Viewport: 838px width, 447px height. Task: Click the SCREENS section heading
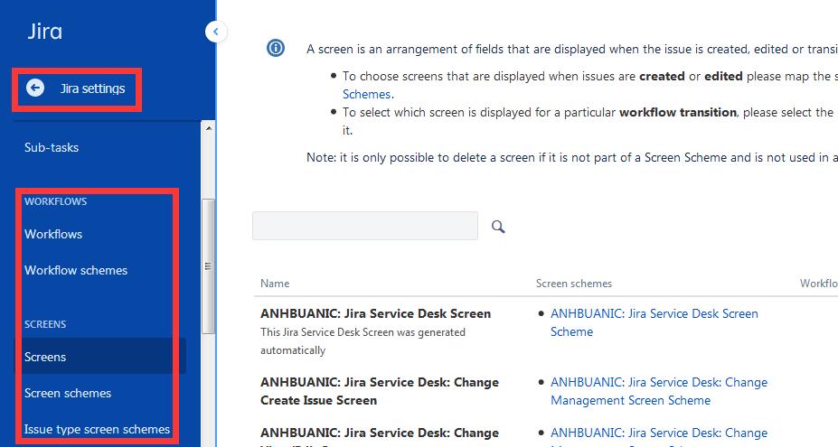[x=45, y=324]
